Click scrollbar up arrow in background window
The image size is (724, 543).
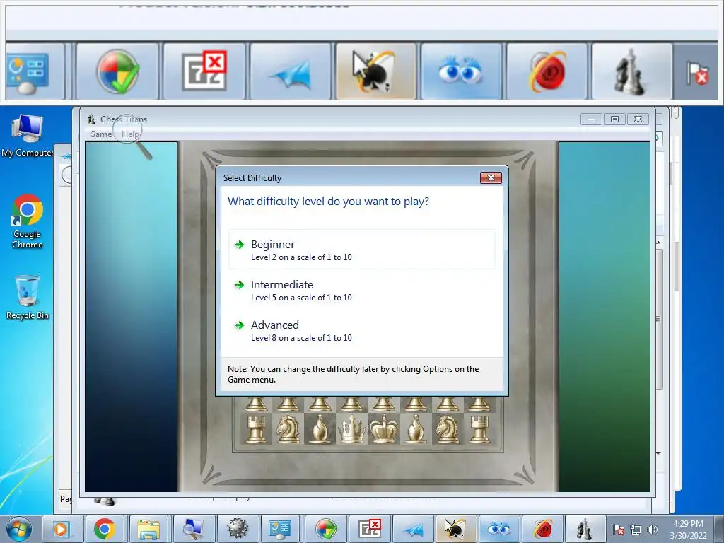pos(659,243)
